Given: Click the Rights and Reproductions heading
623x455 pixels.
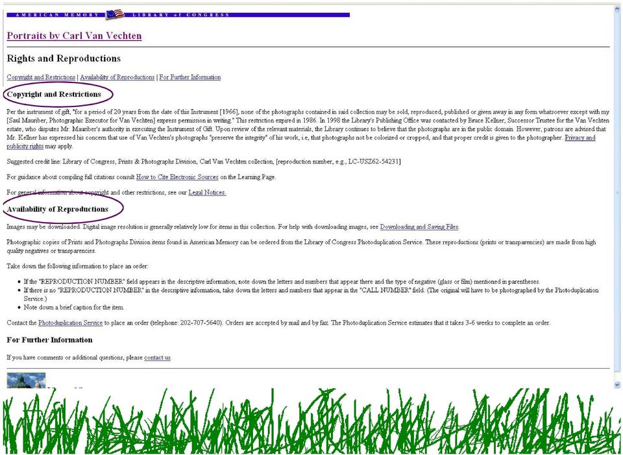Looking at the screenshot, I should pyautogui.click(x=64, y=58).
